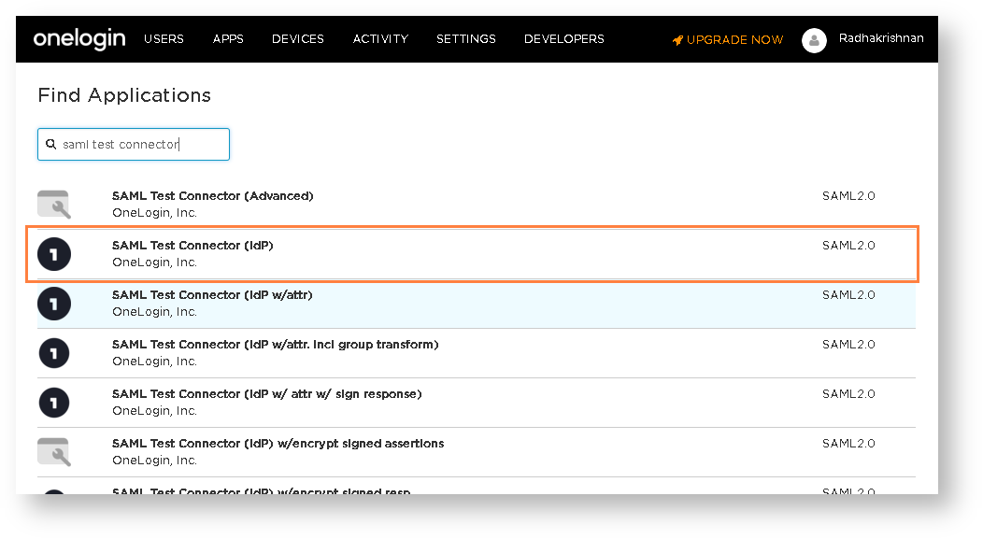
Task: Click wrench icon for SAML Test Connector (Advanced)
Action: pyautogui.click(x=54, y=204)
